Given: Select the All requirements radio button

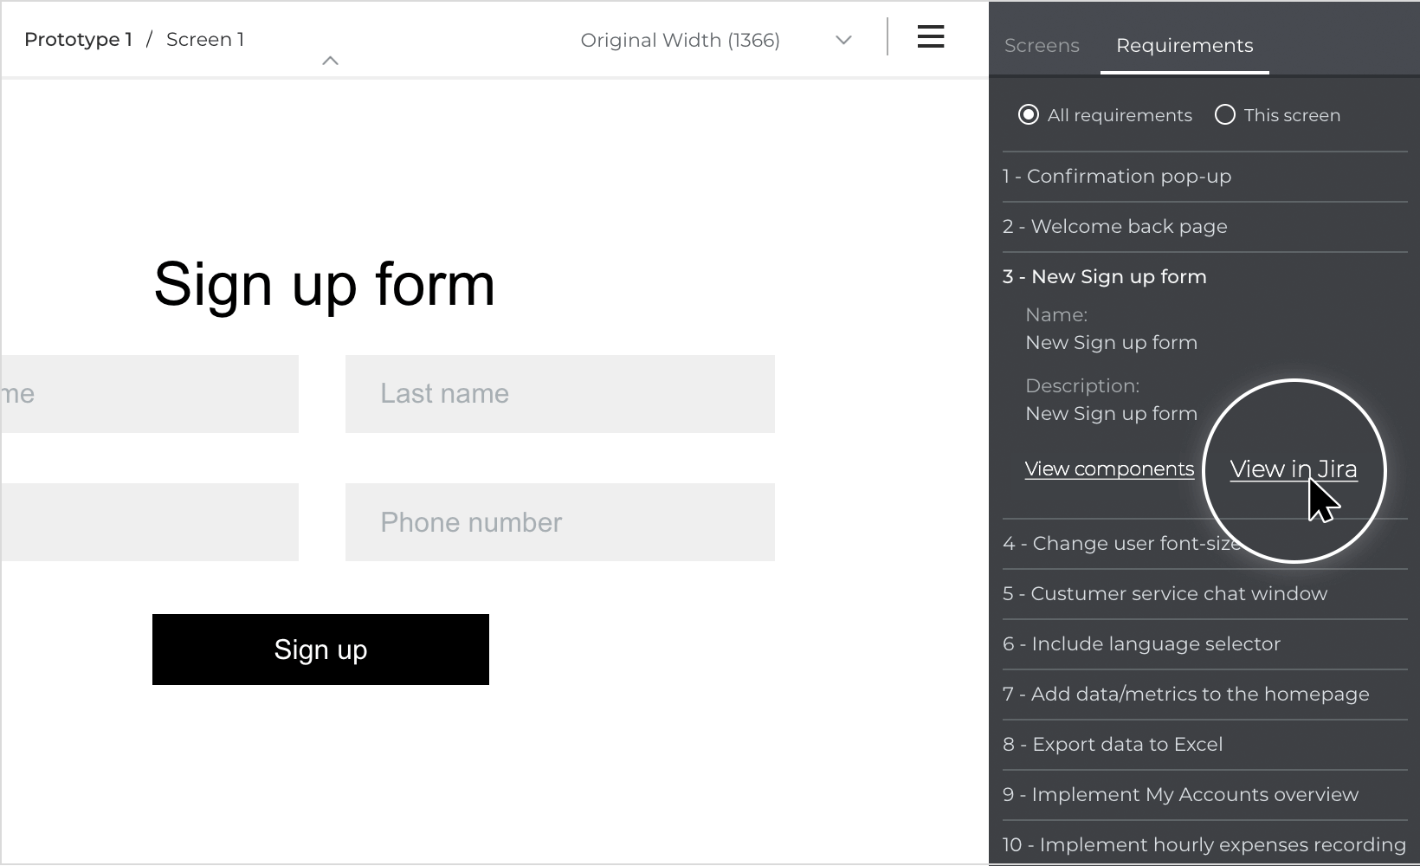Looking at the screenshot, I should [x=1029, y=115].
